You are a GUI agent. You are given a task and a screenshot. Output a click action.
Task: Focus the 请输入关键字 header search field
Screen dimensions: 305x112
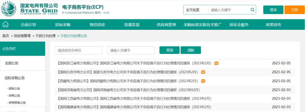click(229, 10)
